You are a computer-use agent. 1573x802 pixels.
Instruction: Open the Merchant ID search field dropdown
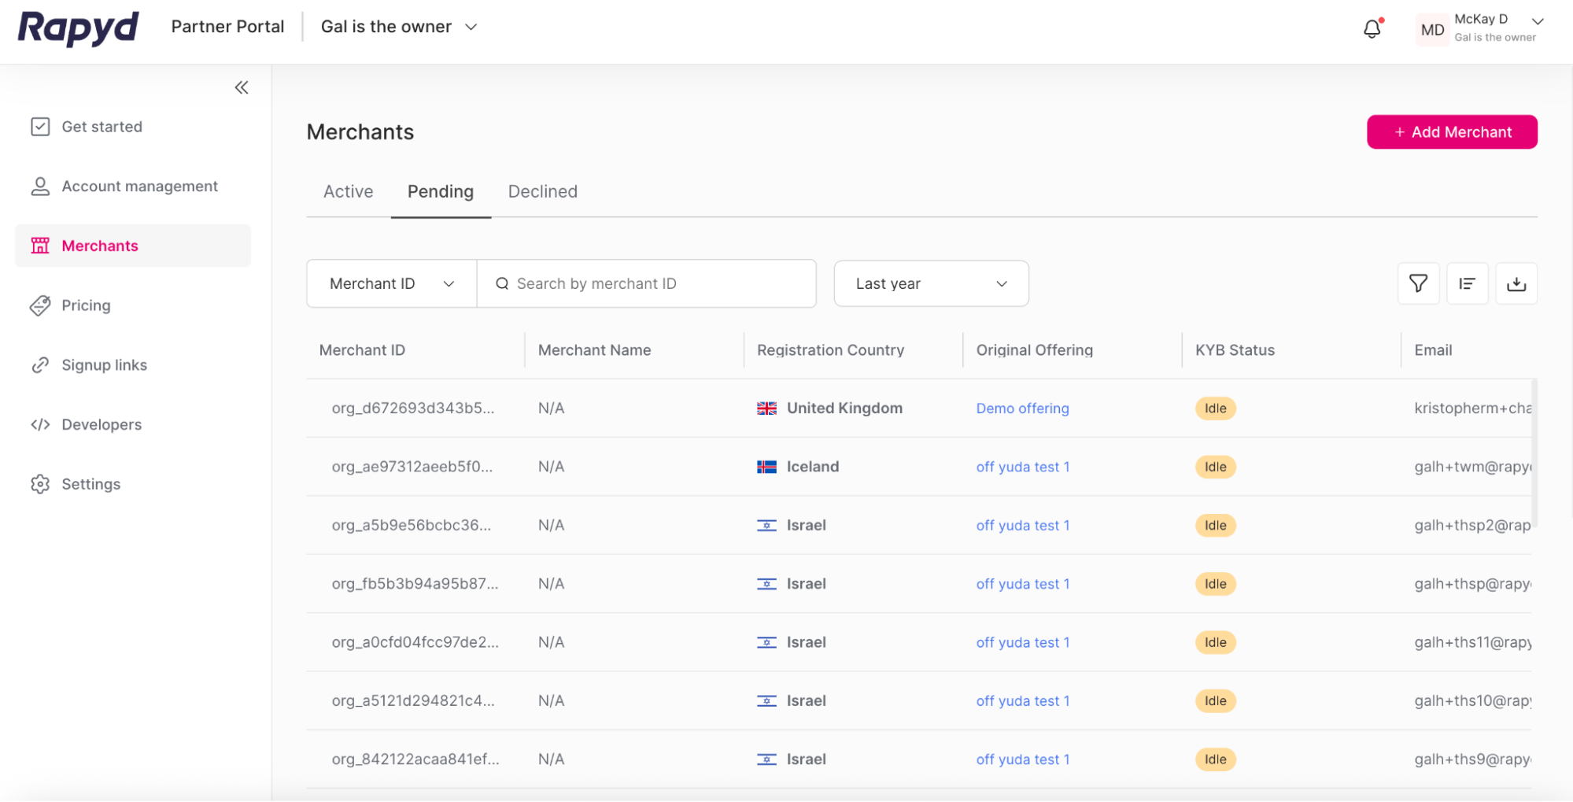point(390,283)
